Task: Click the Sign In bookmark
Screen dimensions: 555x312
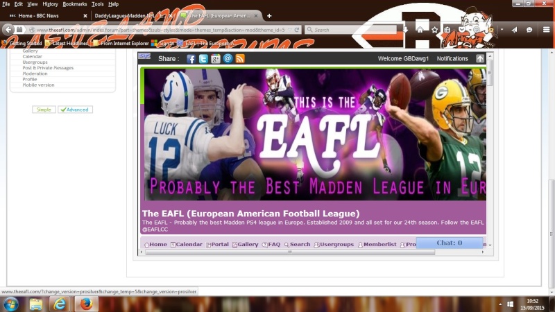Action: [163, 44]
